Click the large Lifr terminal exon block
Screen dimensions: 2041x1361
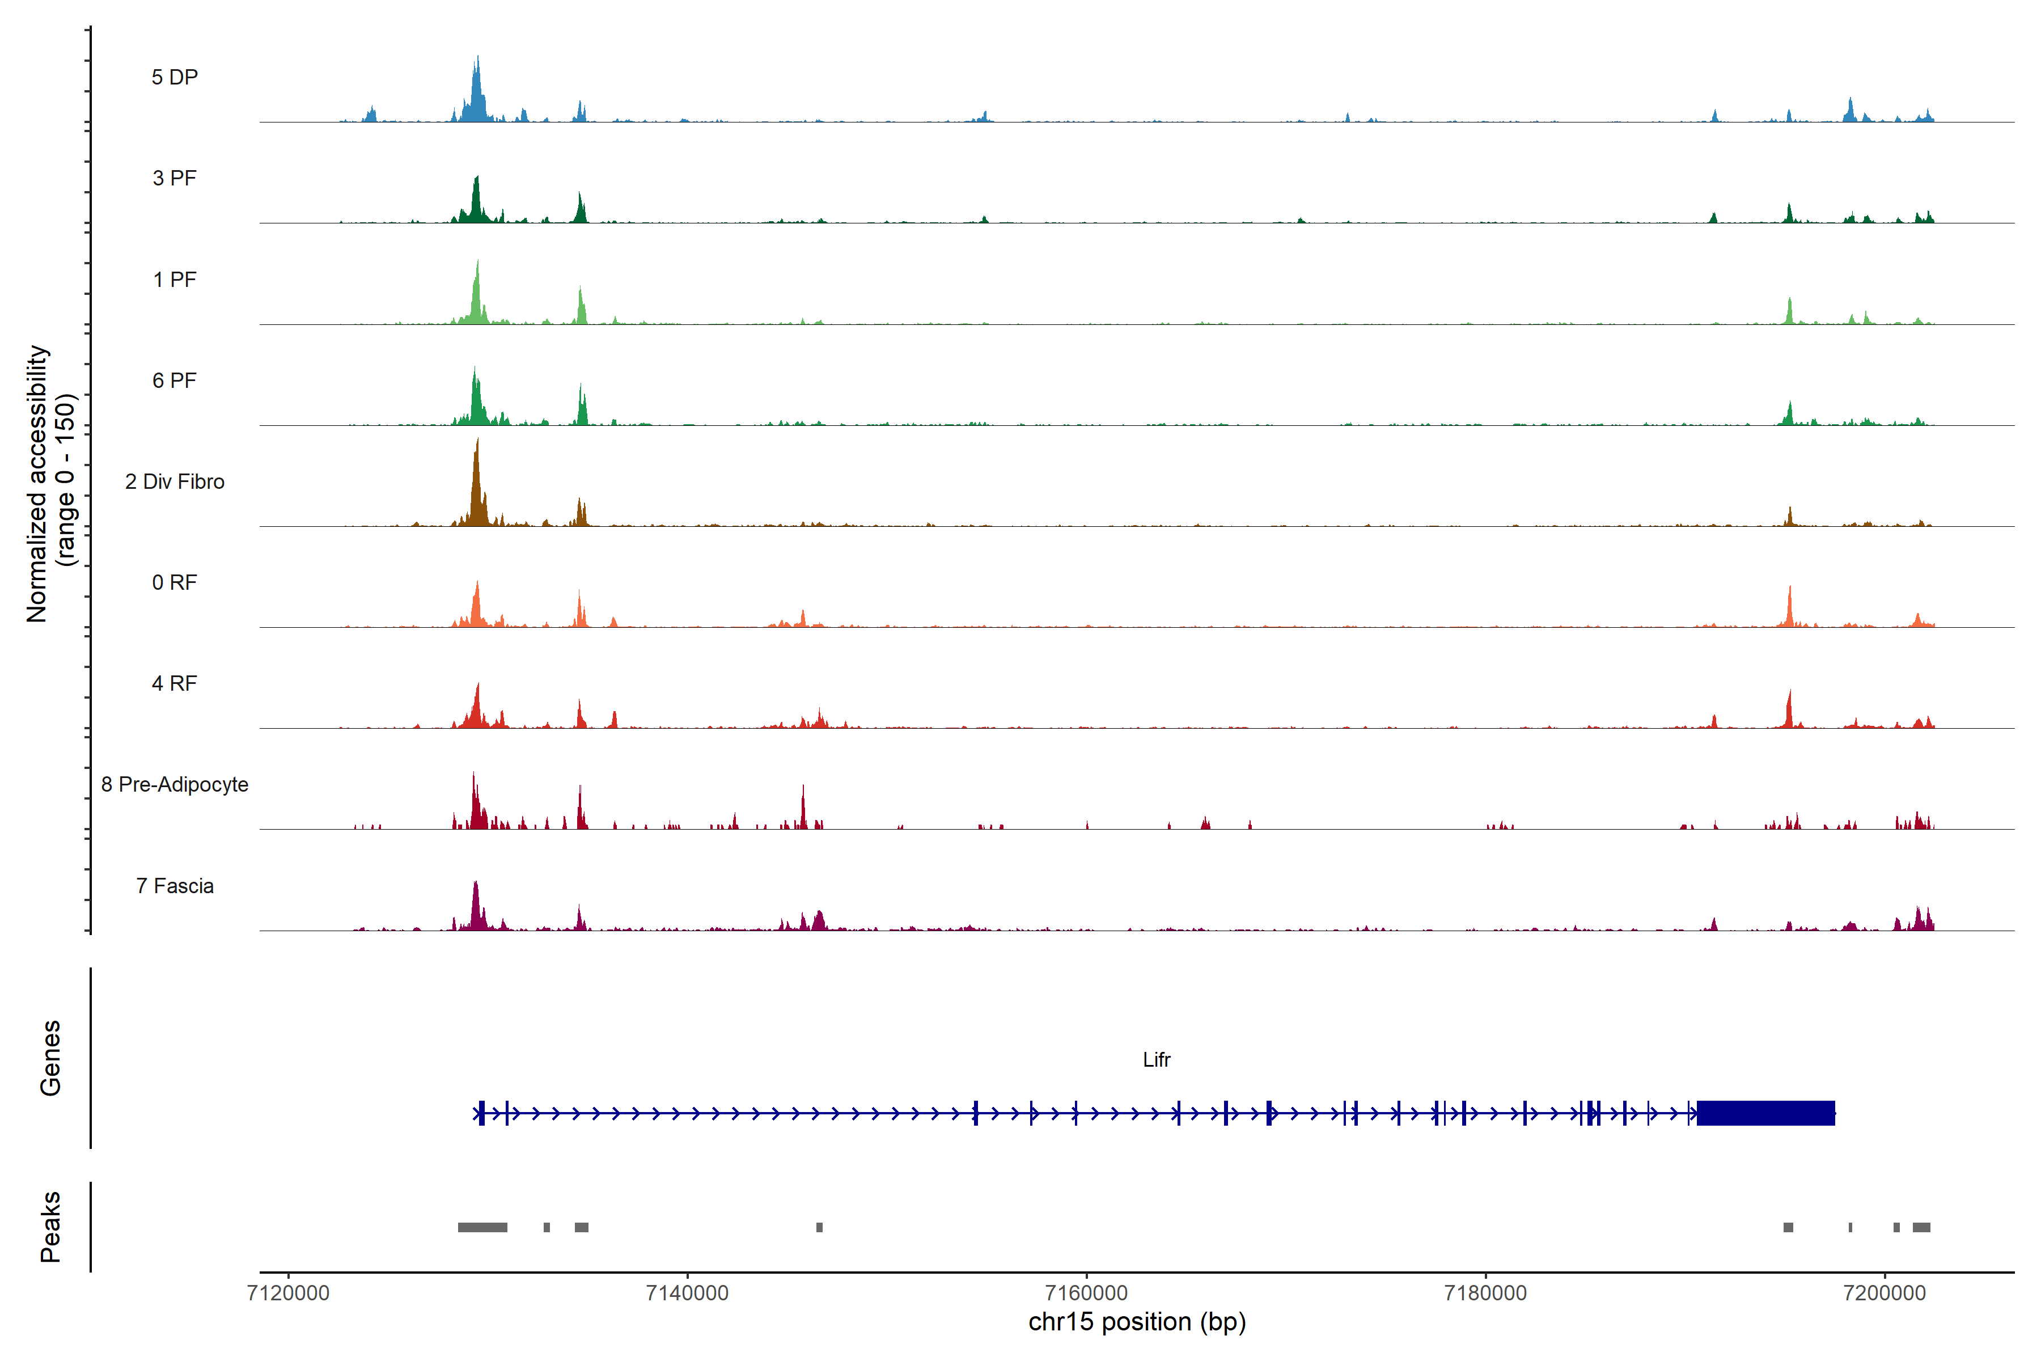click(x=1765, y=1113)
